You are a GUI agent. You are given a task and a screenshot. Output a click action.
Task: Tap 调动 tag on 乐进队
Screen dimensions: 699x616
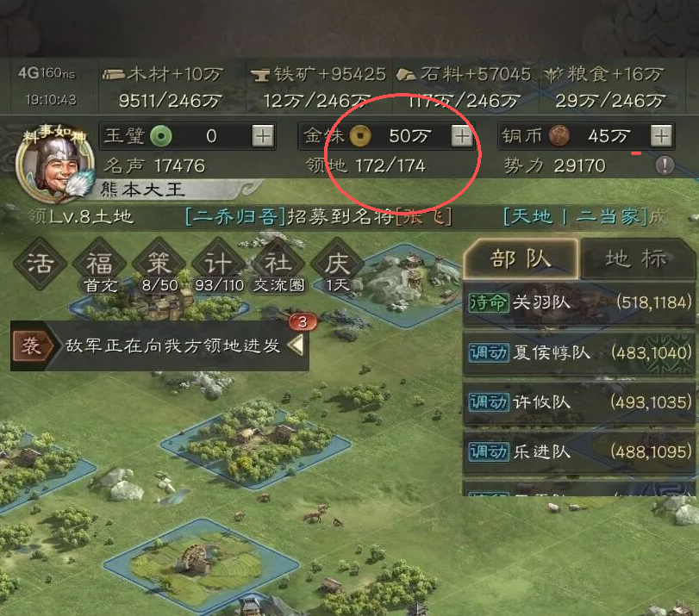point(489,452)
